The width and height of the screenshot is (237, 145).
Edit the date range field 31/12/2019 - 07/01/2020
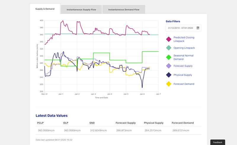(x=183, y=28)
